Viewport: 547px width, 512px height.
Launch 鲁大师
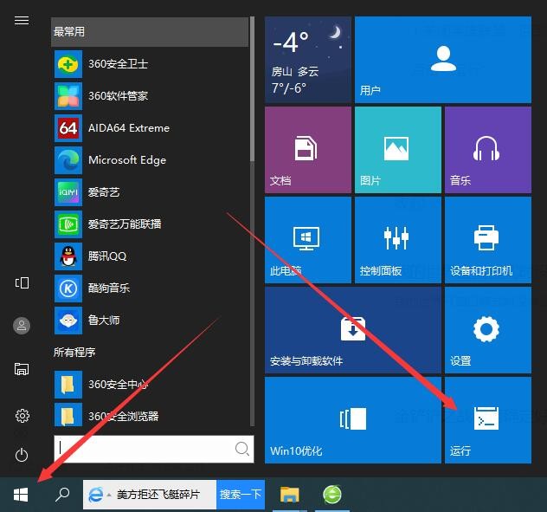[150, 321]
